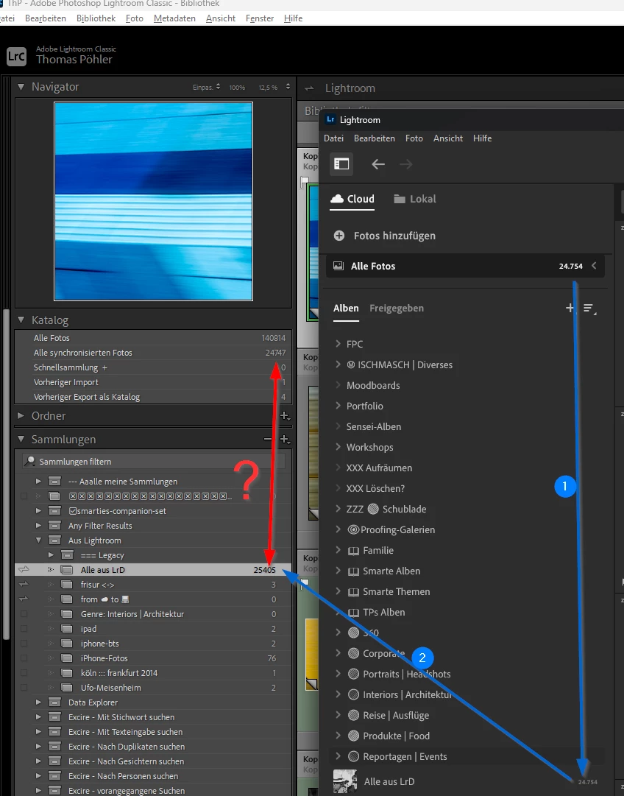Click the plus icon next to Fotos hinzufügen
The image size is (624, 796).
(x=339, y=236)
